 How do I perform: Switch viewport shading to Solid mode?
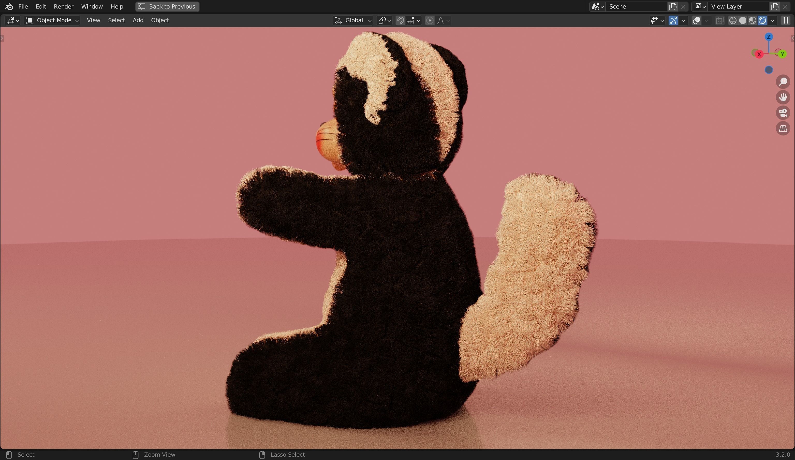743,20
